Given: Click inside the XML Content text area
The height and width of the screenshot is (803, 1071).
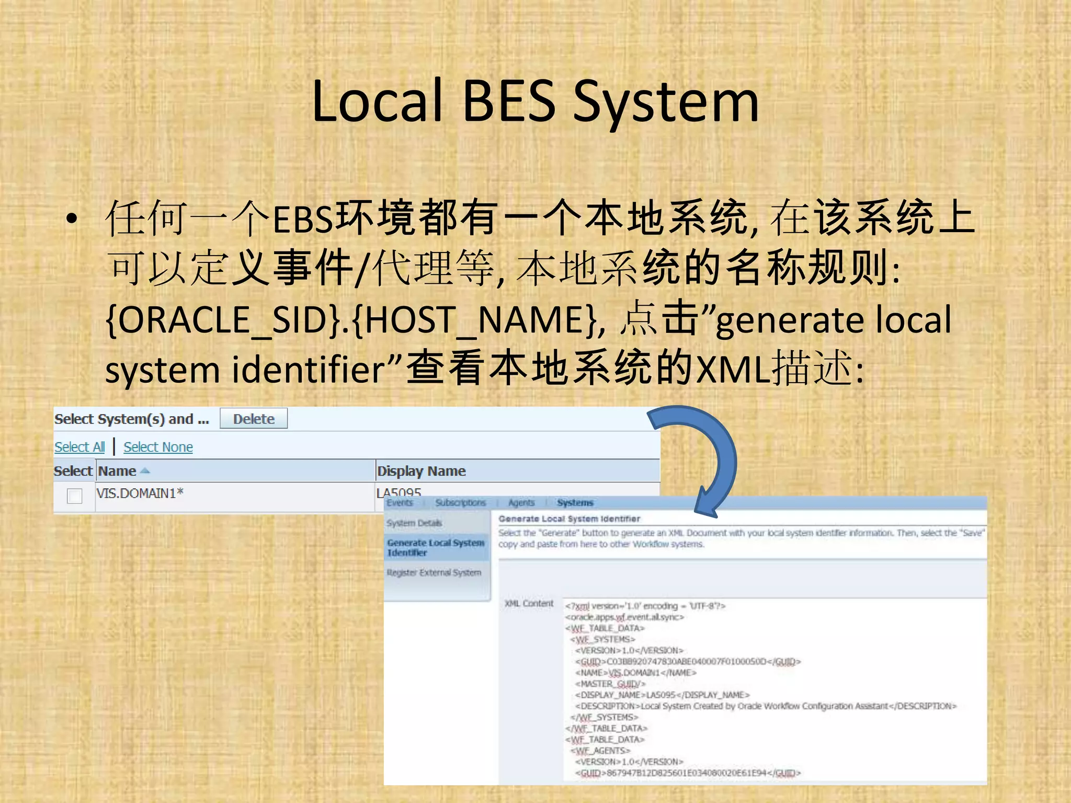Looking at the screenshot, I should (775, 689).
